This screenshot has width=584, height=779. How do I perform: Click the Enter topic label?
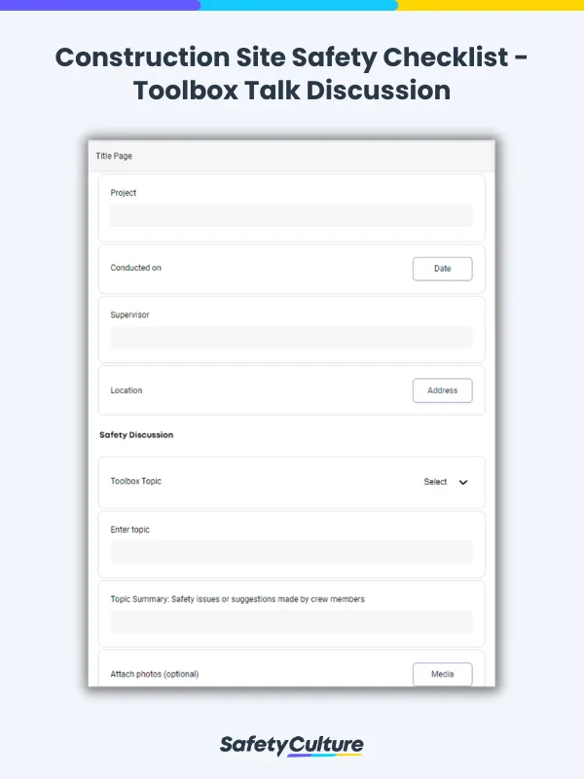[x=130, y=530]
